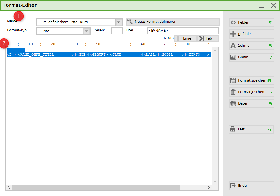Click the Grafik picture icon
The width and height of the screenshot is (280, 196).
233,57
